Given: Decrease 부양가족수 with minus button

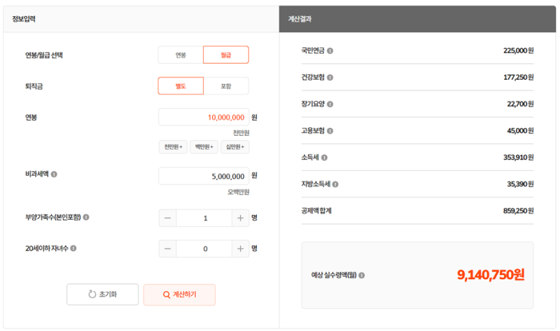Looking at the screenshot, I should click(167, 218).
